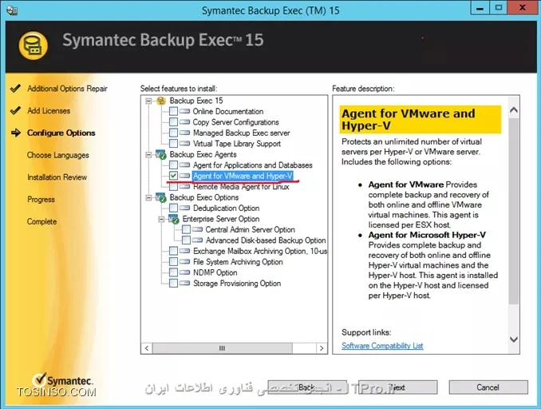This screenshot has height=409, width=541.
Task: Click drive icon beside Central Admin Server Option
Action: click(x=197, y=229)
